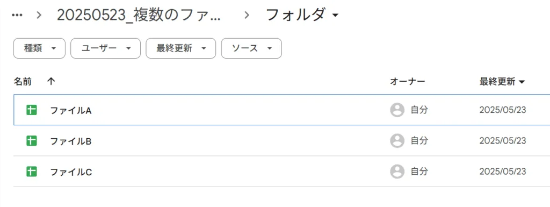Click the ファイルB Sheets icon
Image resolution: width=550 pixels, height=207 pixels.
32,141
